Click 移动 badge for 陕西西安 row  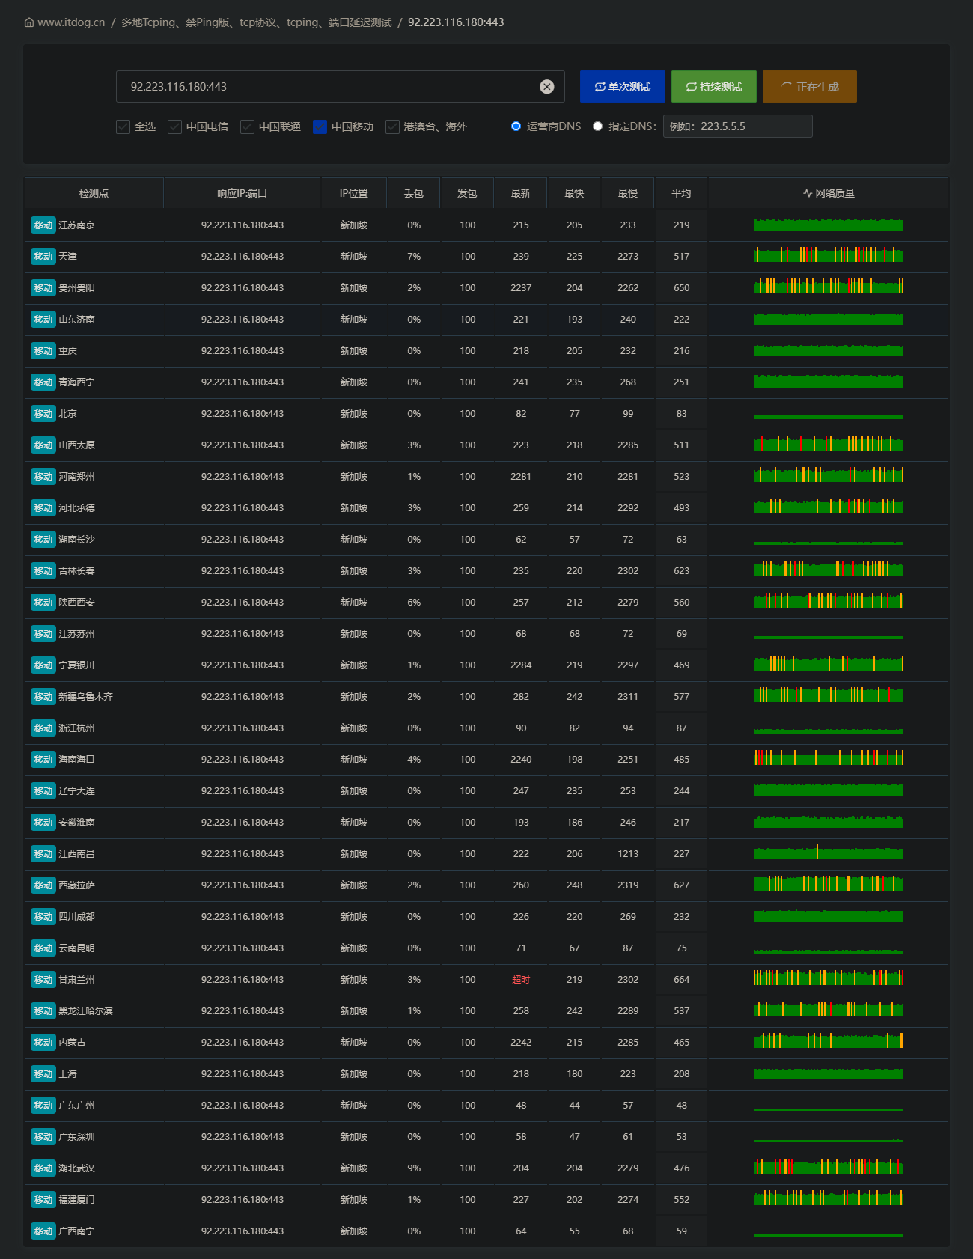point(43,603)
